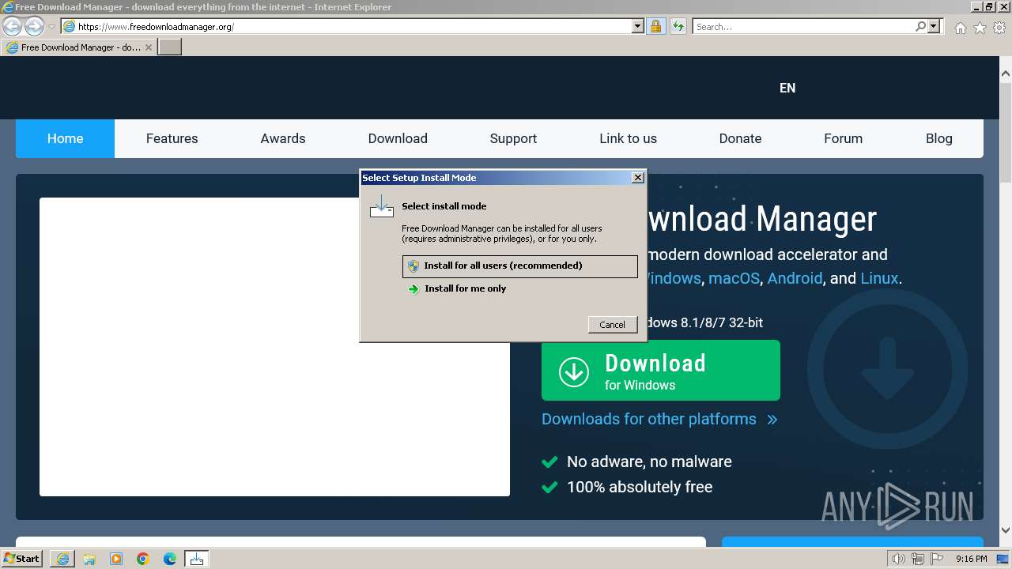Close the Free Download Manager tab
The height and width of the screenshot is (569, 1012).
tap(149, 47)
